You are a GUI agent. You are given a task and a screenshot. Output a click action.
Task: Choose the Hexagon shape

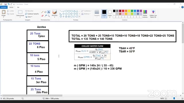[69, 14]
